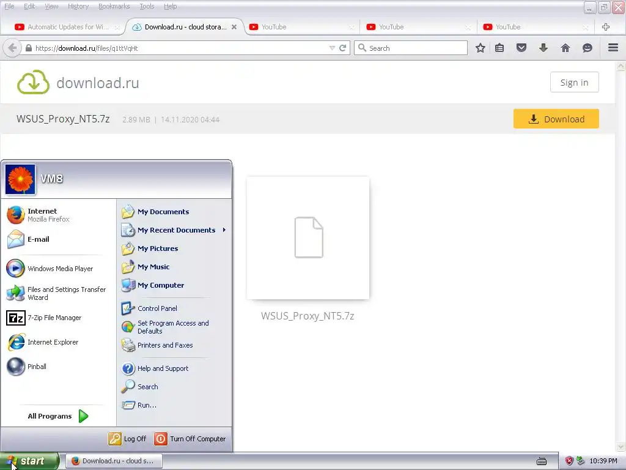Viewport: 626px width, 470px height.
Task: Open the View menu
Action: tap(51, 6)
